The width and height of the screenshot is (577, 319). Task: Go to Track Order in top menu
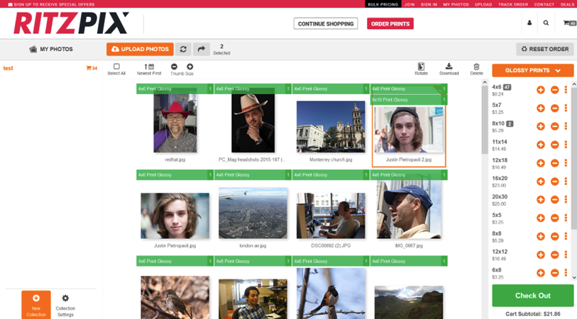coord(512,4)
